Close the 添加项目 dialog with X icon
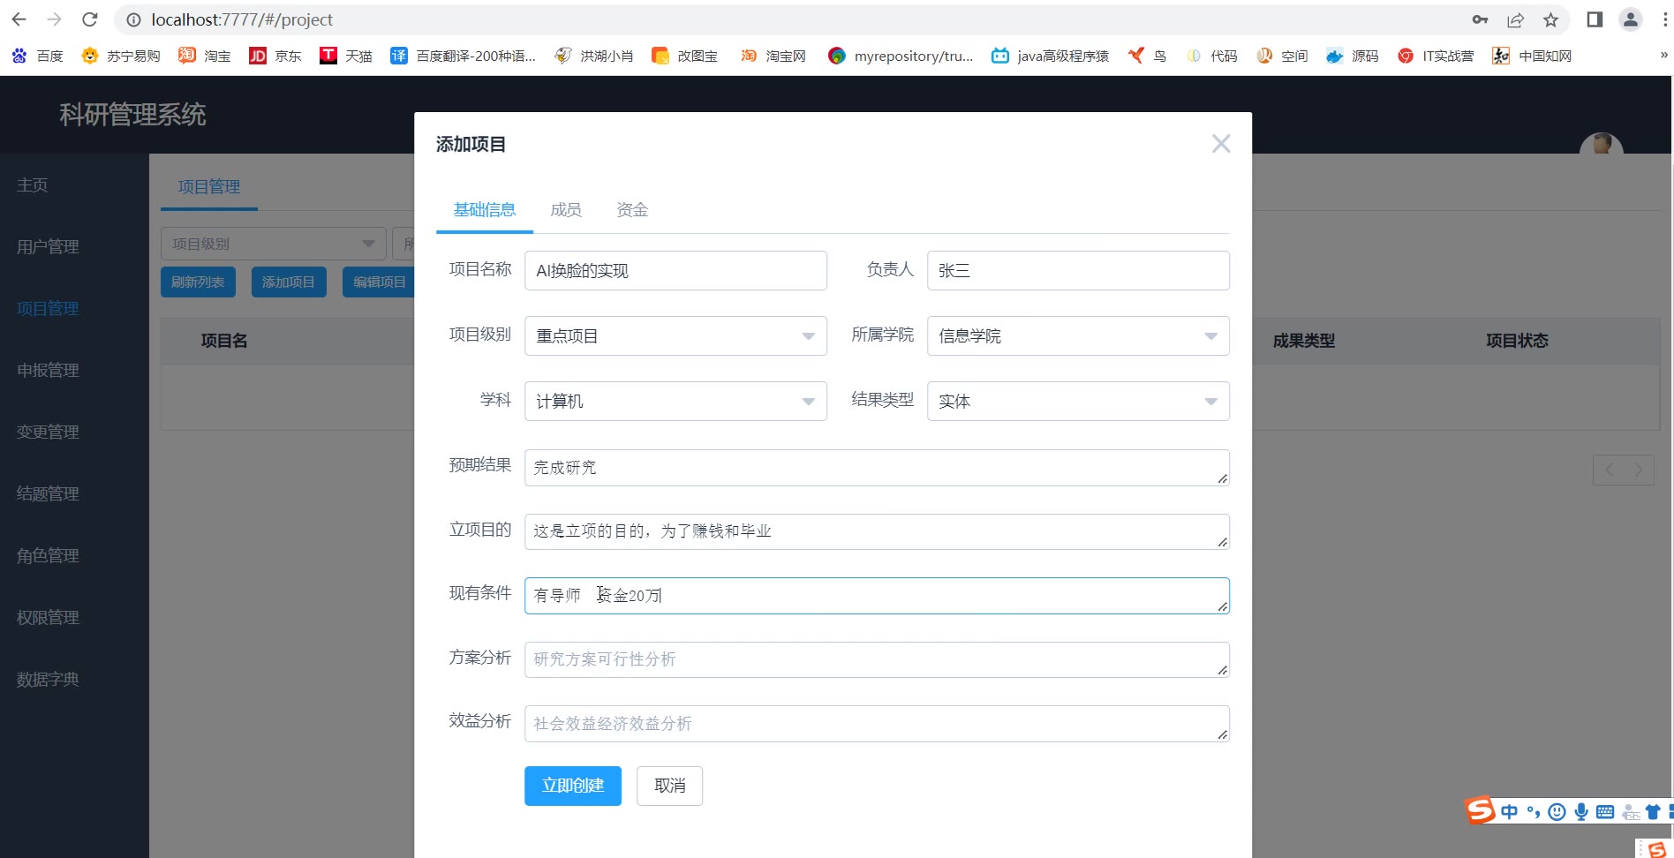Viewport: 1674px width, 858px height. pos(1220,144)
